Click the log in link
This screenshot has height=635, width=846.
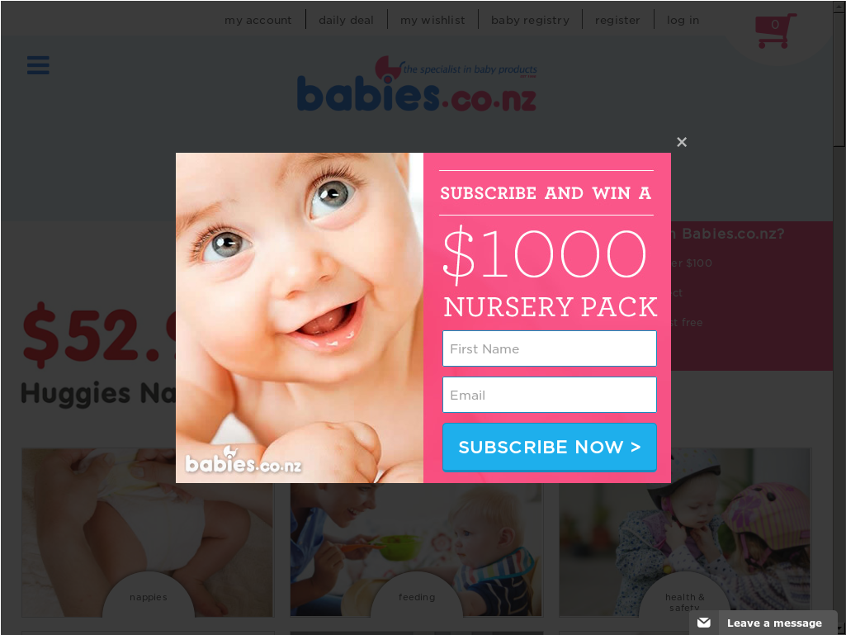[683, 20]
